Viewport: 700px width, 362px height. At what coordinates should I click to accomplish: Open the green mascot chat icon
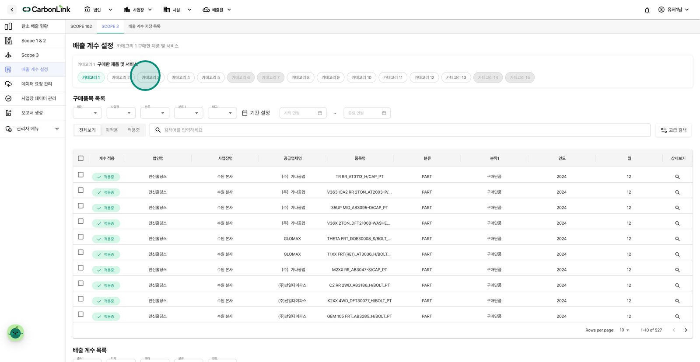point(16,333)
